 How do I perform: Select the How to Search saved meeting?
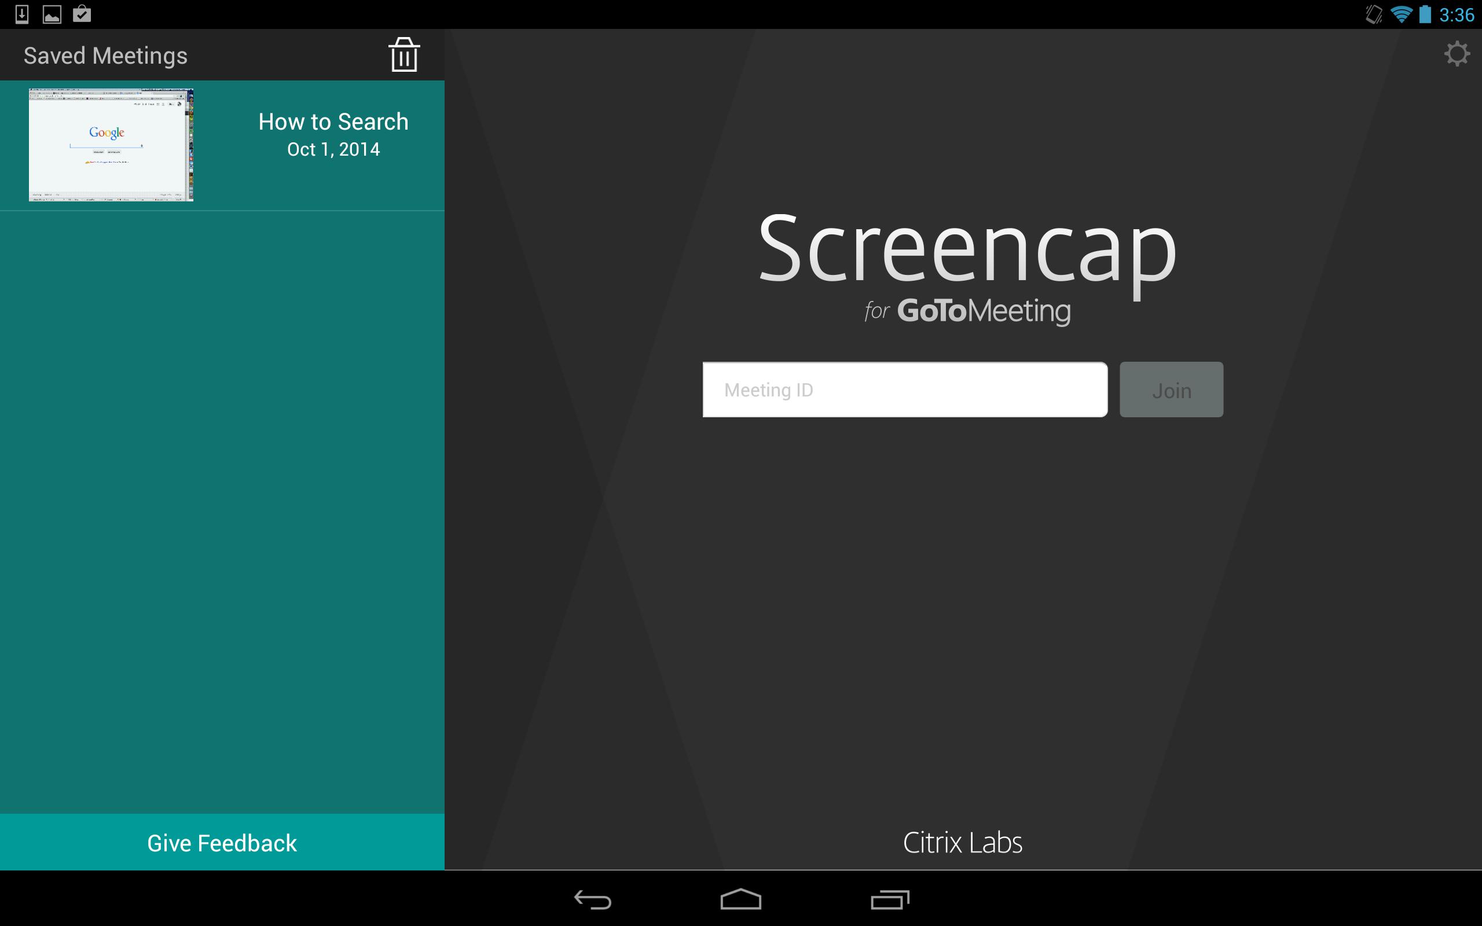click(x=333, y=122)
